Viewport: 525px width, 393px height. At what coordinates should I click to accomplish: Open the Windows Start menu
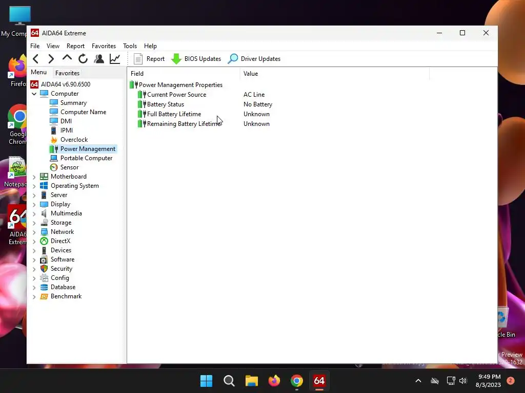point(206,381)
